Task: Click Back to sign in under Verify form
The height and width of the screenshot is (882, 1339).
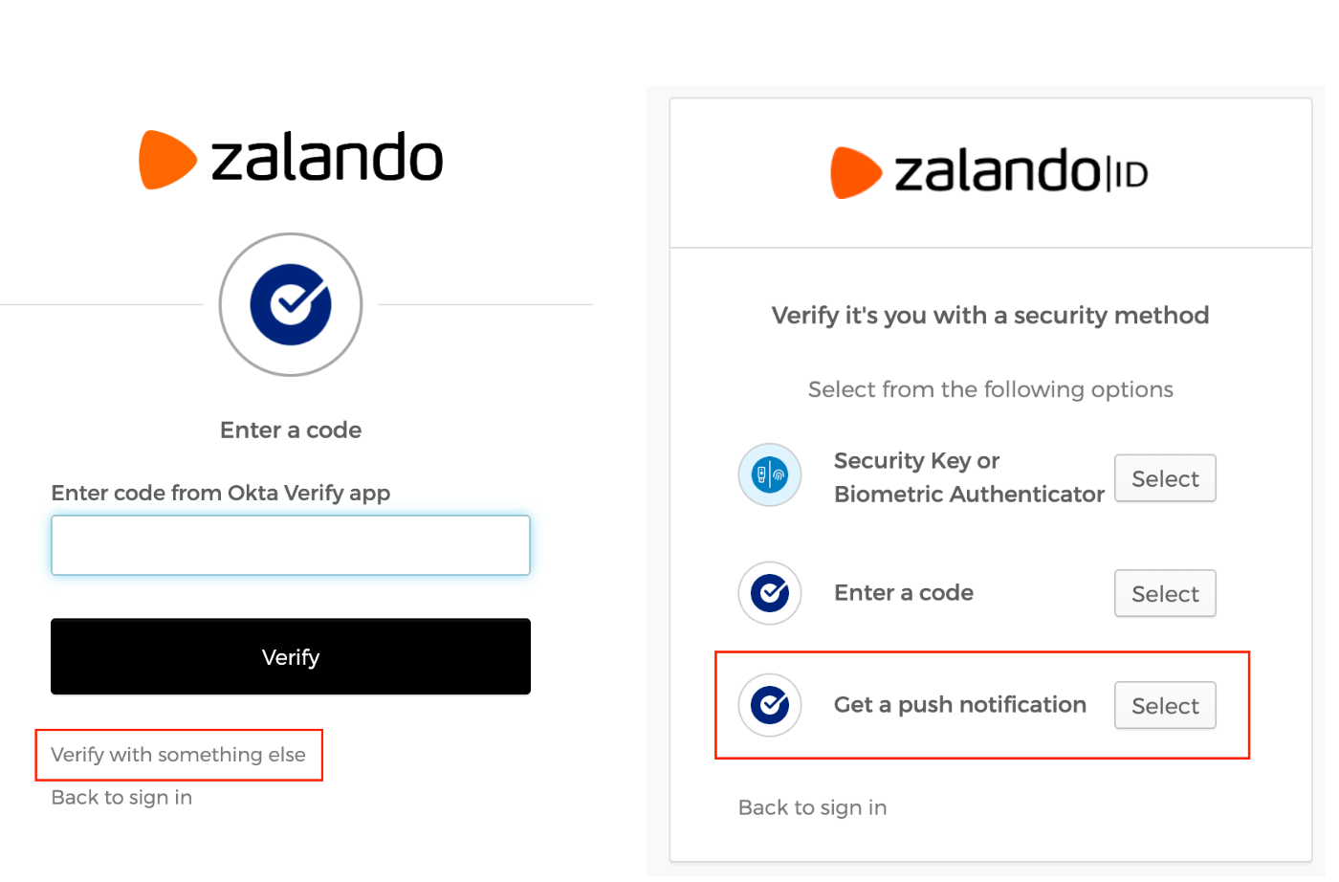Action: [x=121, y=797]
